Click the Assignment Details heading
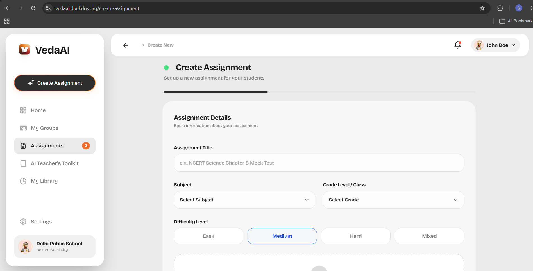This screenshot has height=271, width=533. coord(202,118)
